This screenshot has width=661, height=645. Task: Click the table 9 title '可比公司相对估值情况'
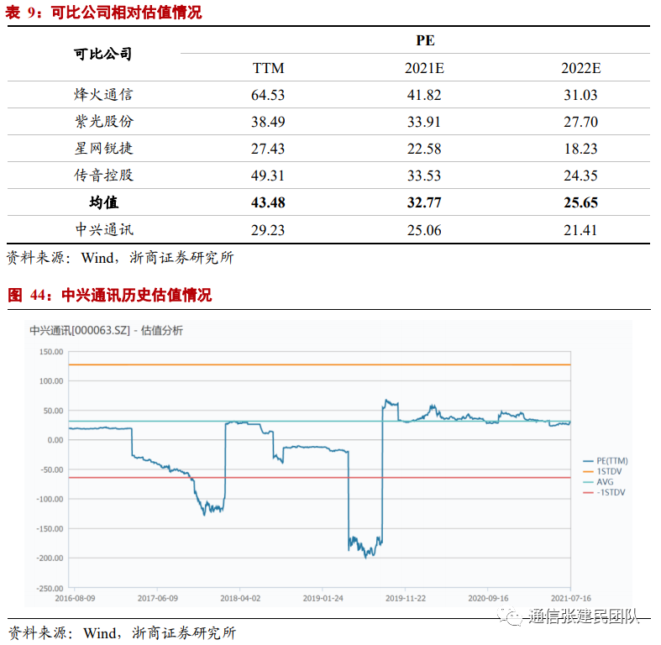tap(126, 13)
